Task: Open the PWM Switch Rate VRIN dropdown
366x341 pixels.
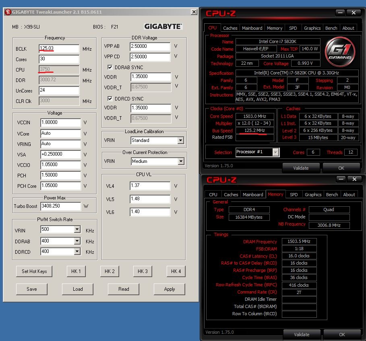Action: point(77,229)
